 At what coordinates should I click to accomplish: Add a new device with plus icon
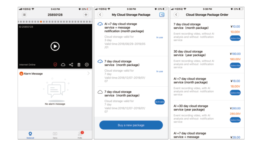pyautogui.click(x=86, y=15)
